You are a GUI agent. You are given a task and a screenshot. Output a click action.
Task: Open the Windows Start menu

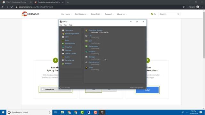[x=3, y=112]
